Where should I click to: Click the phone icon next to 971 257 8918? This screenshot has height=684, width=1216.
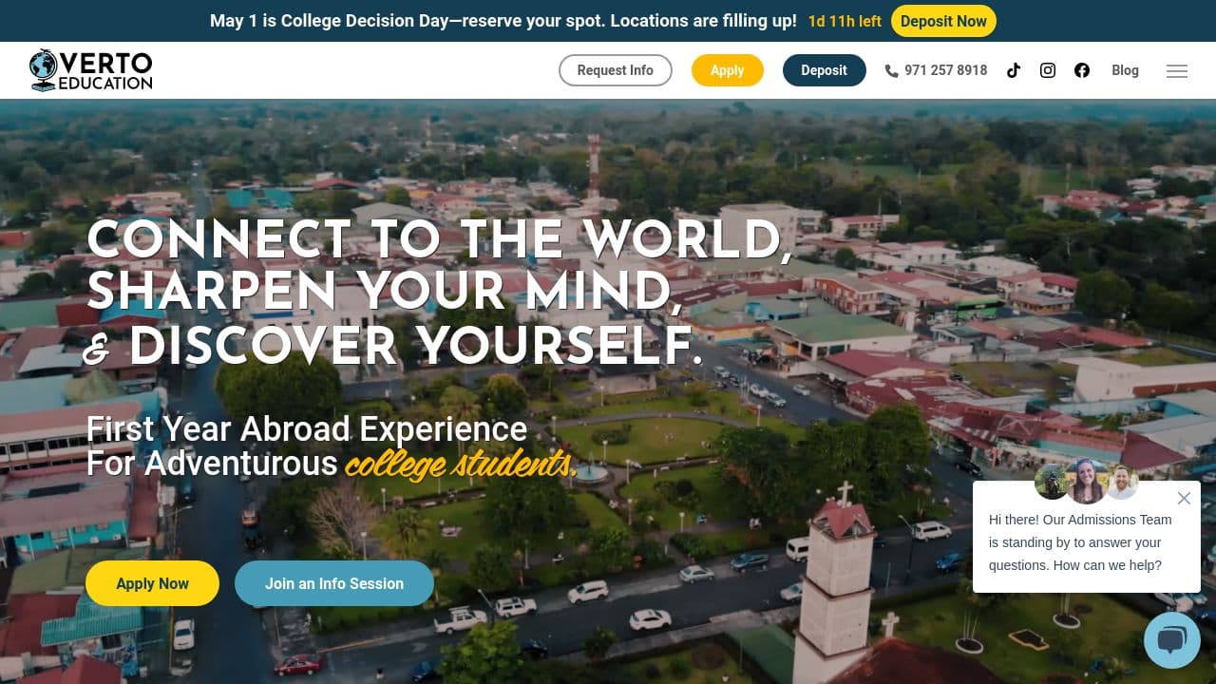[x=891, y=70]
